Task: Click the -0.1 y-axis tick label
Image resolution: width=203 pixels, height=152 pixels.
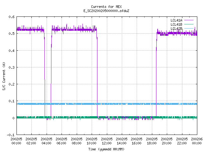Action: (10, 135)
